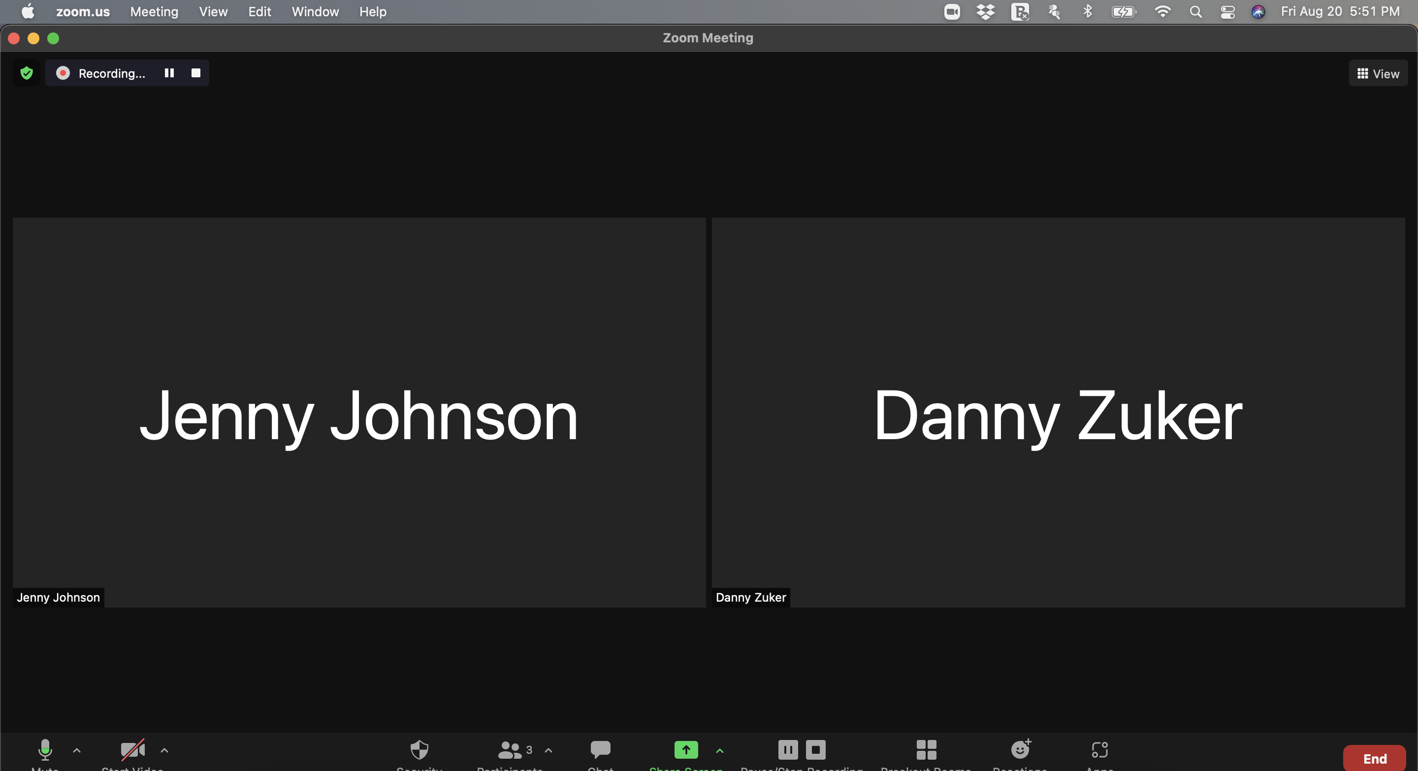Open the Window menu
The image size is (1418, 771).
tap(315, 11)
